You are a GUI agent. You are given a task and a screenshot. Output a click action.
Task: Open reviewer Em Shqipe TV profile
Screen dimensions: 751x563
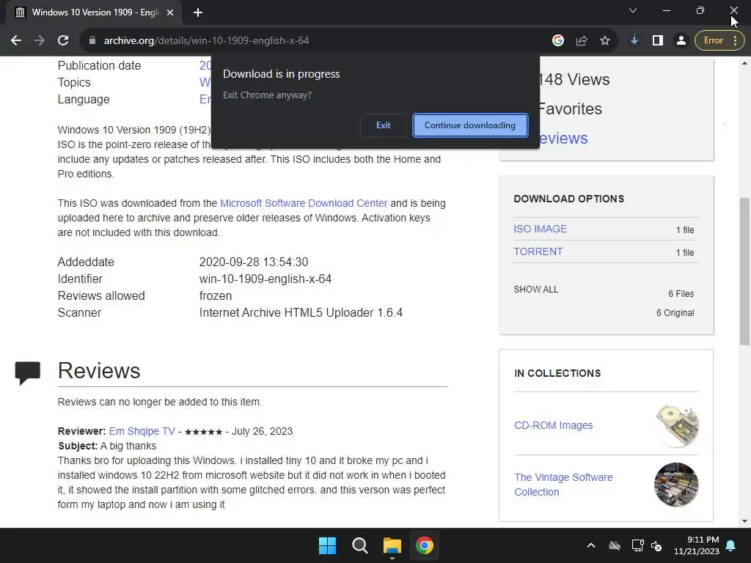(142, 431)
